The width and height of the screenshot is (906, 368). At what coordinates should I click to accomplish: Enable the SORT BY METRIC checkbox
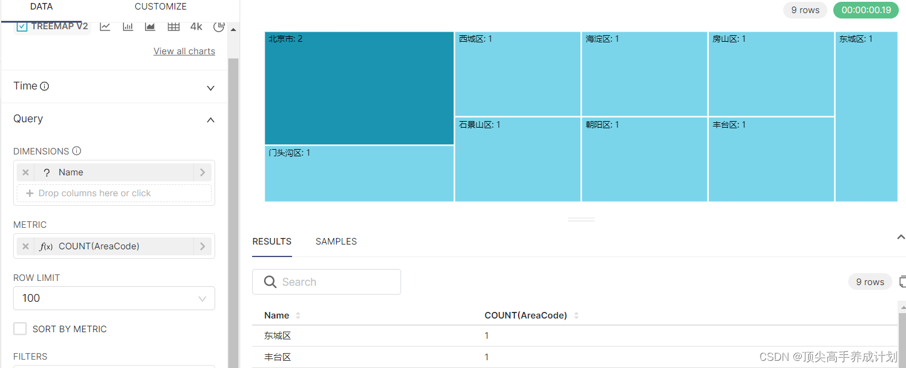click(x=20, y=329)
